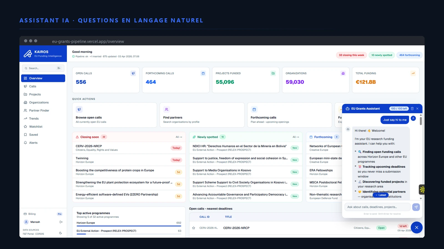Click the Saved bookmark icon

(x=25, y=135)
